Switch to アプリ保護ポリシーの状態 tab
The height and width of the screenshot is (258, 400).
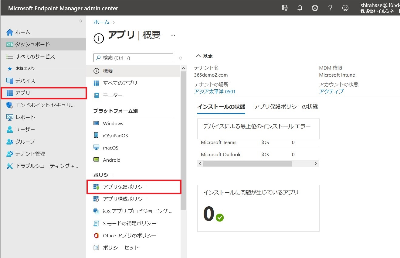coord(286,107)
